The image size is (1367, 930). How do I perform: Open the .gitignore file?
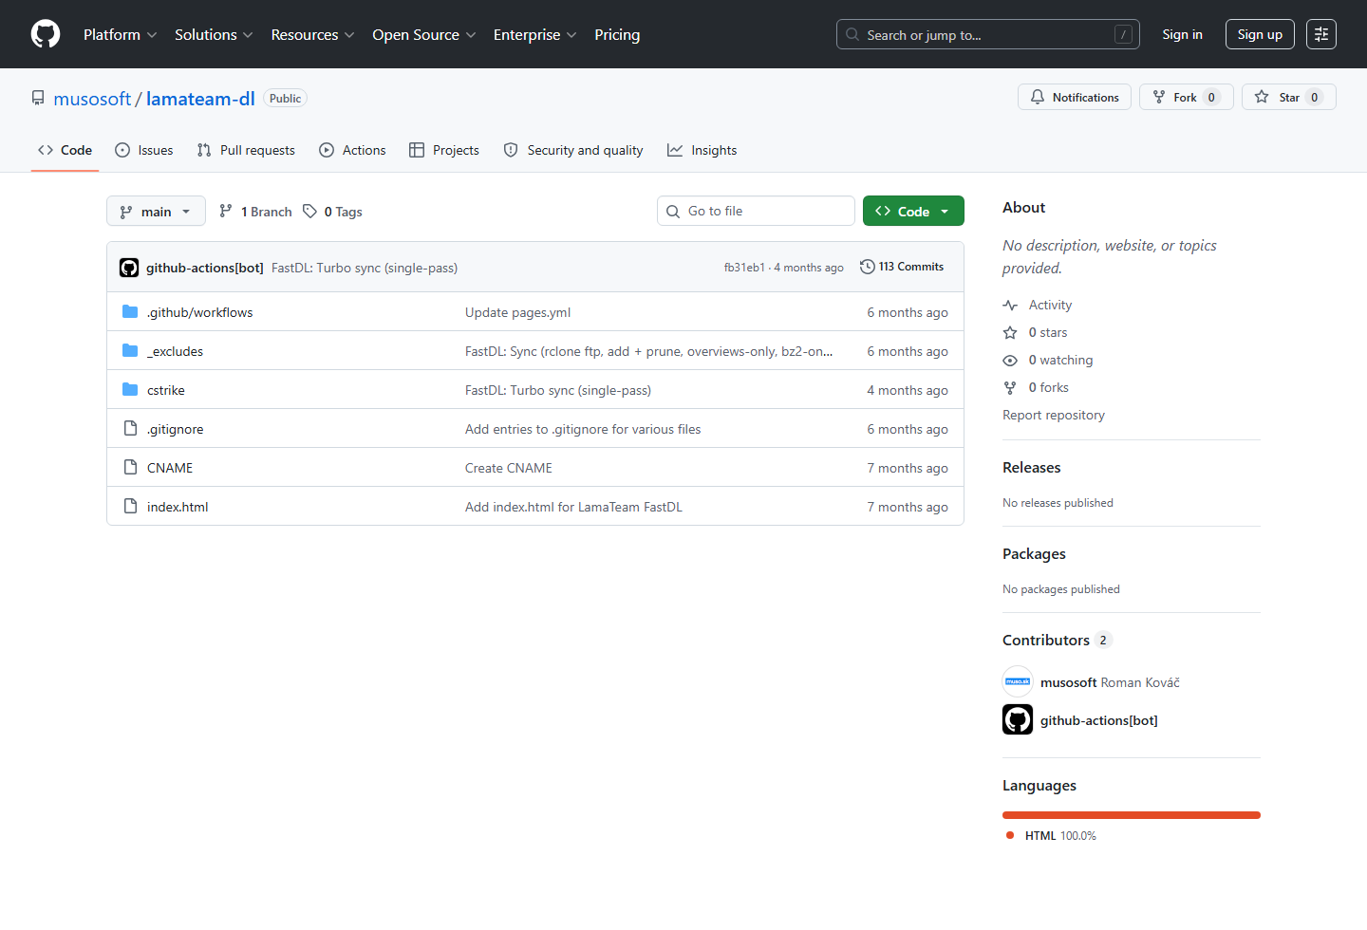(x=175, y=429)
